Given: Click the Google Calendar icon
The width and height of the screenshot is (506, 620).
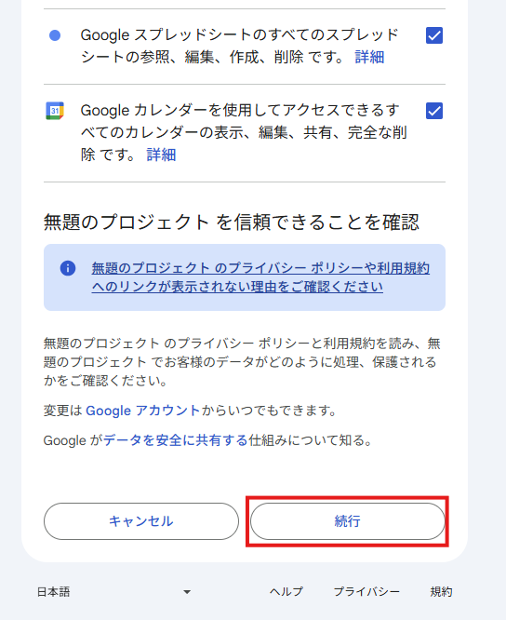Looking at the screenshot, I should (x=55, y=111).
